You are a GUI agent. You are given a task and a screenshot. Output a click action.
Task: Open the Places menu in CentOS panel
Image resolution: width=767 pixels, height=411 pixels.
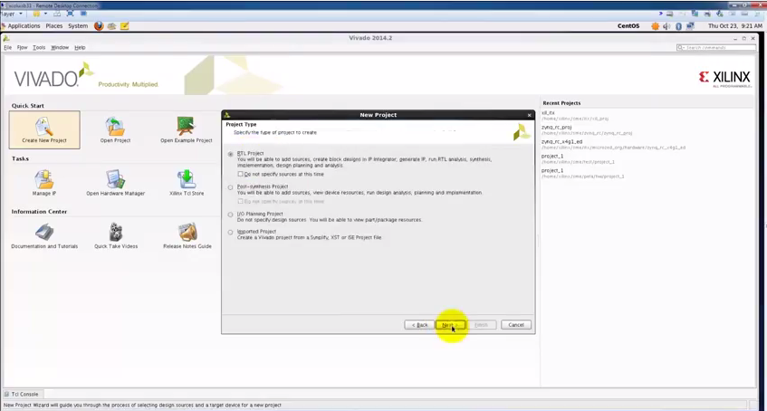[53, 26]
